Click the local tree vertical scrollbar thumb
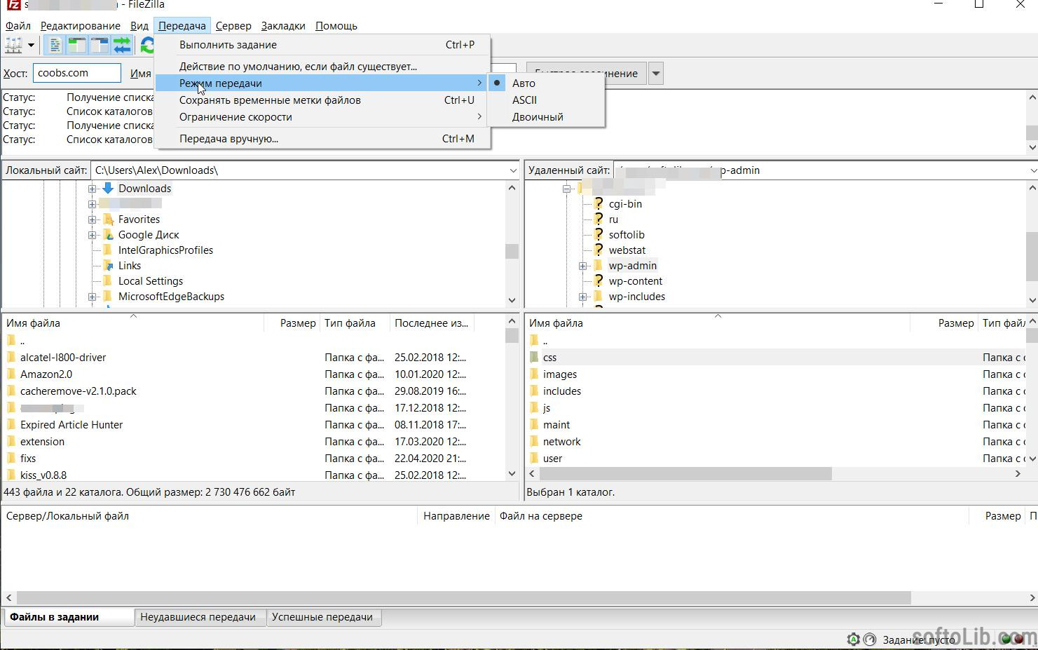Viewport: 1038px width, 650px height. 512,251
